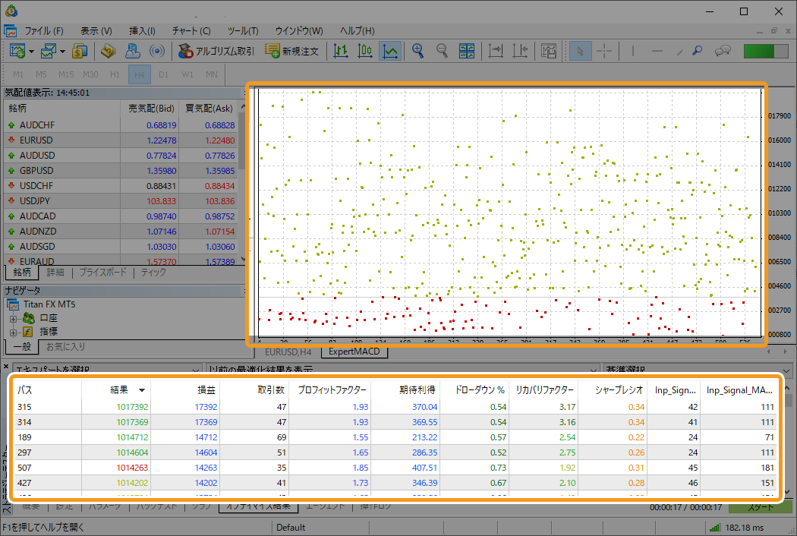Toggle アルゴリズム取引 algo trading button
Screen dimensions: 797x536
(216, 51)
